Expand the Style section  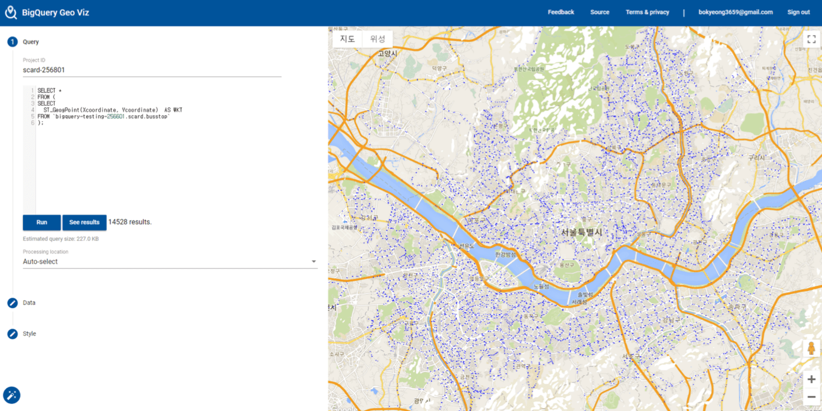click(29, 334)
